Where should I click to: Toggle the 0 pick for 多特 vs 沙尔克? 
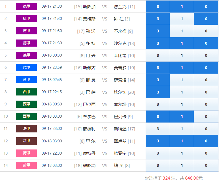[206, 43]
